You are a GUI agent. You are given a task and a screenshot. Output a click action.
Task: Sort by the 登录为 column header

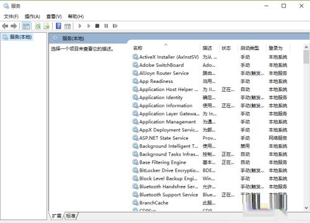click(278, 48)
